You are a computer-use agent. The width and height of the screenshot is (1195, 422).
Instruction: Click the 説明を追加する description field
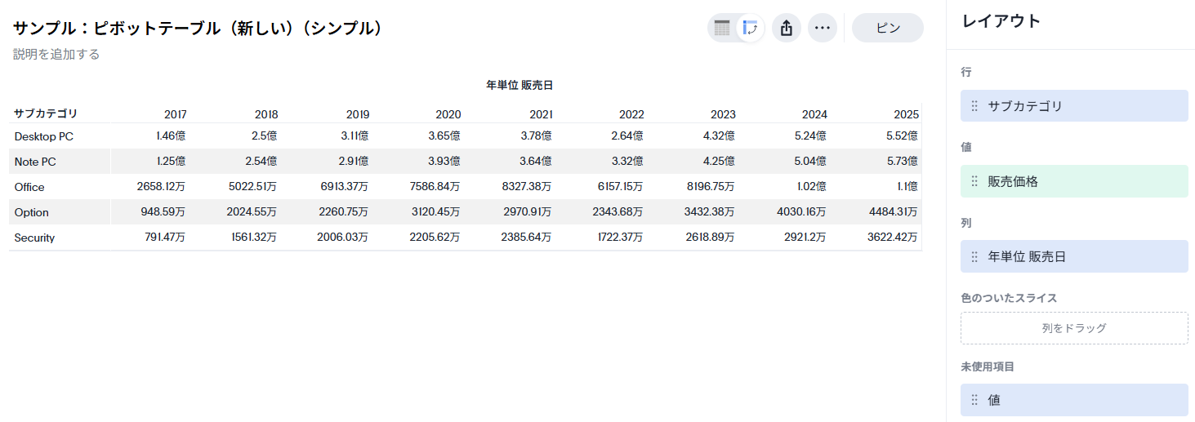click(56, 55)
